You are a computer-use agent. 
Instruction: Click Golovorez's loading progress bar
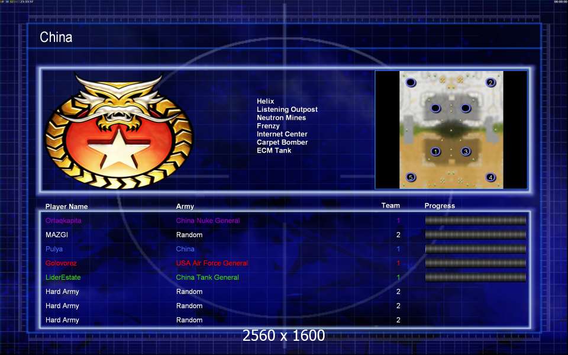pos(475,263)
